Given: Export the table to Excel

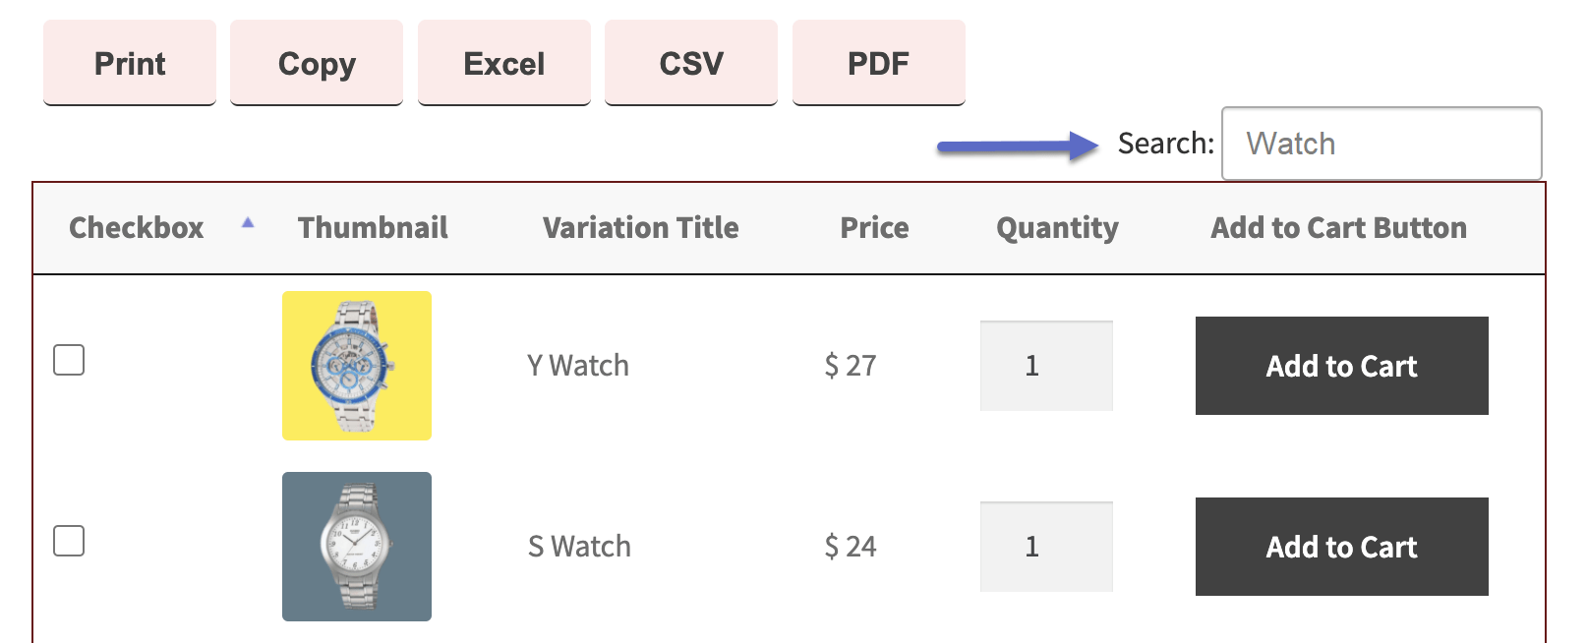Looking at the screenshot, I should (x=502, y=63).
